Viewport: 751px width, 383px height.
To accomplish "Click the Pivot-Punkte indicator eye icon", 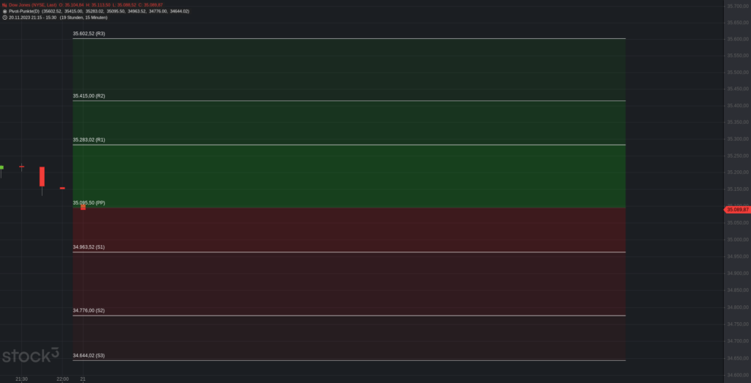I will pos(4,11).
